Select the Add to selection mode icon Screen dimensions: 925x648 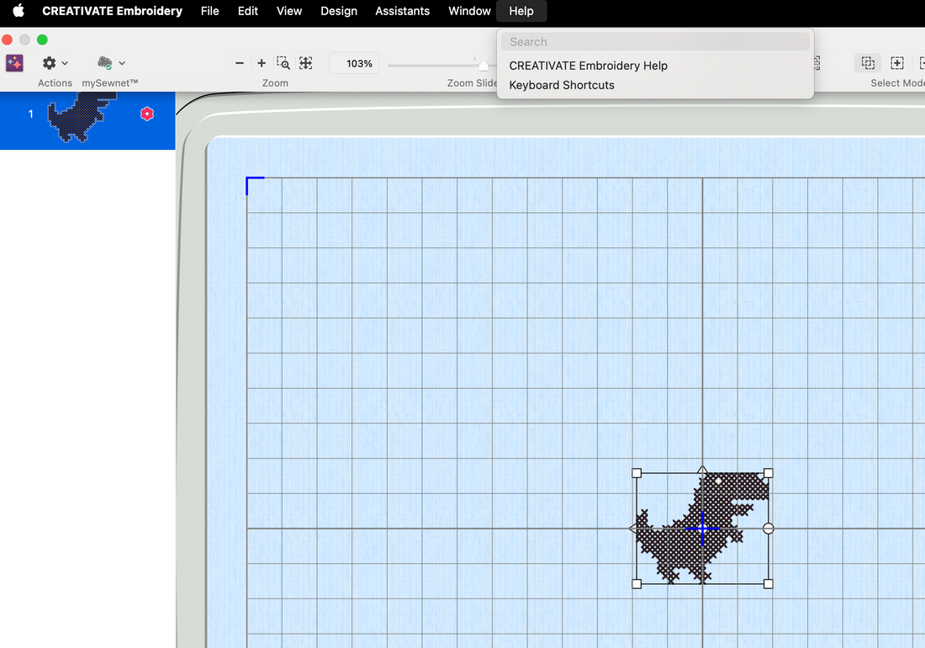coord(897,63)
